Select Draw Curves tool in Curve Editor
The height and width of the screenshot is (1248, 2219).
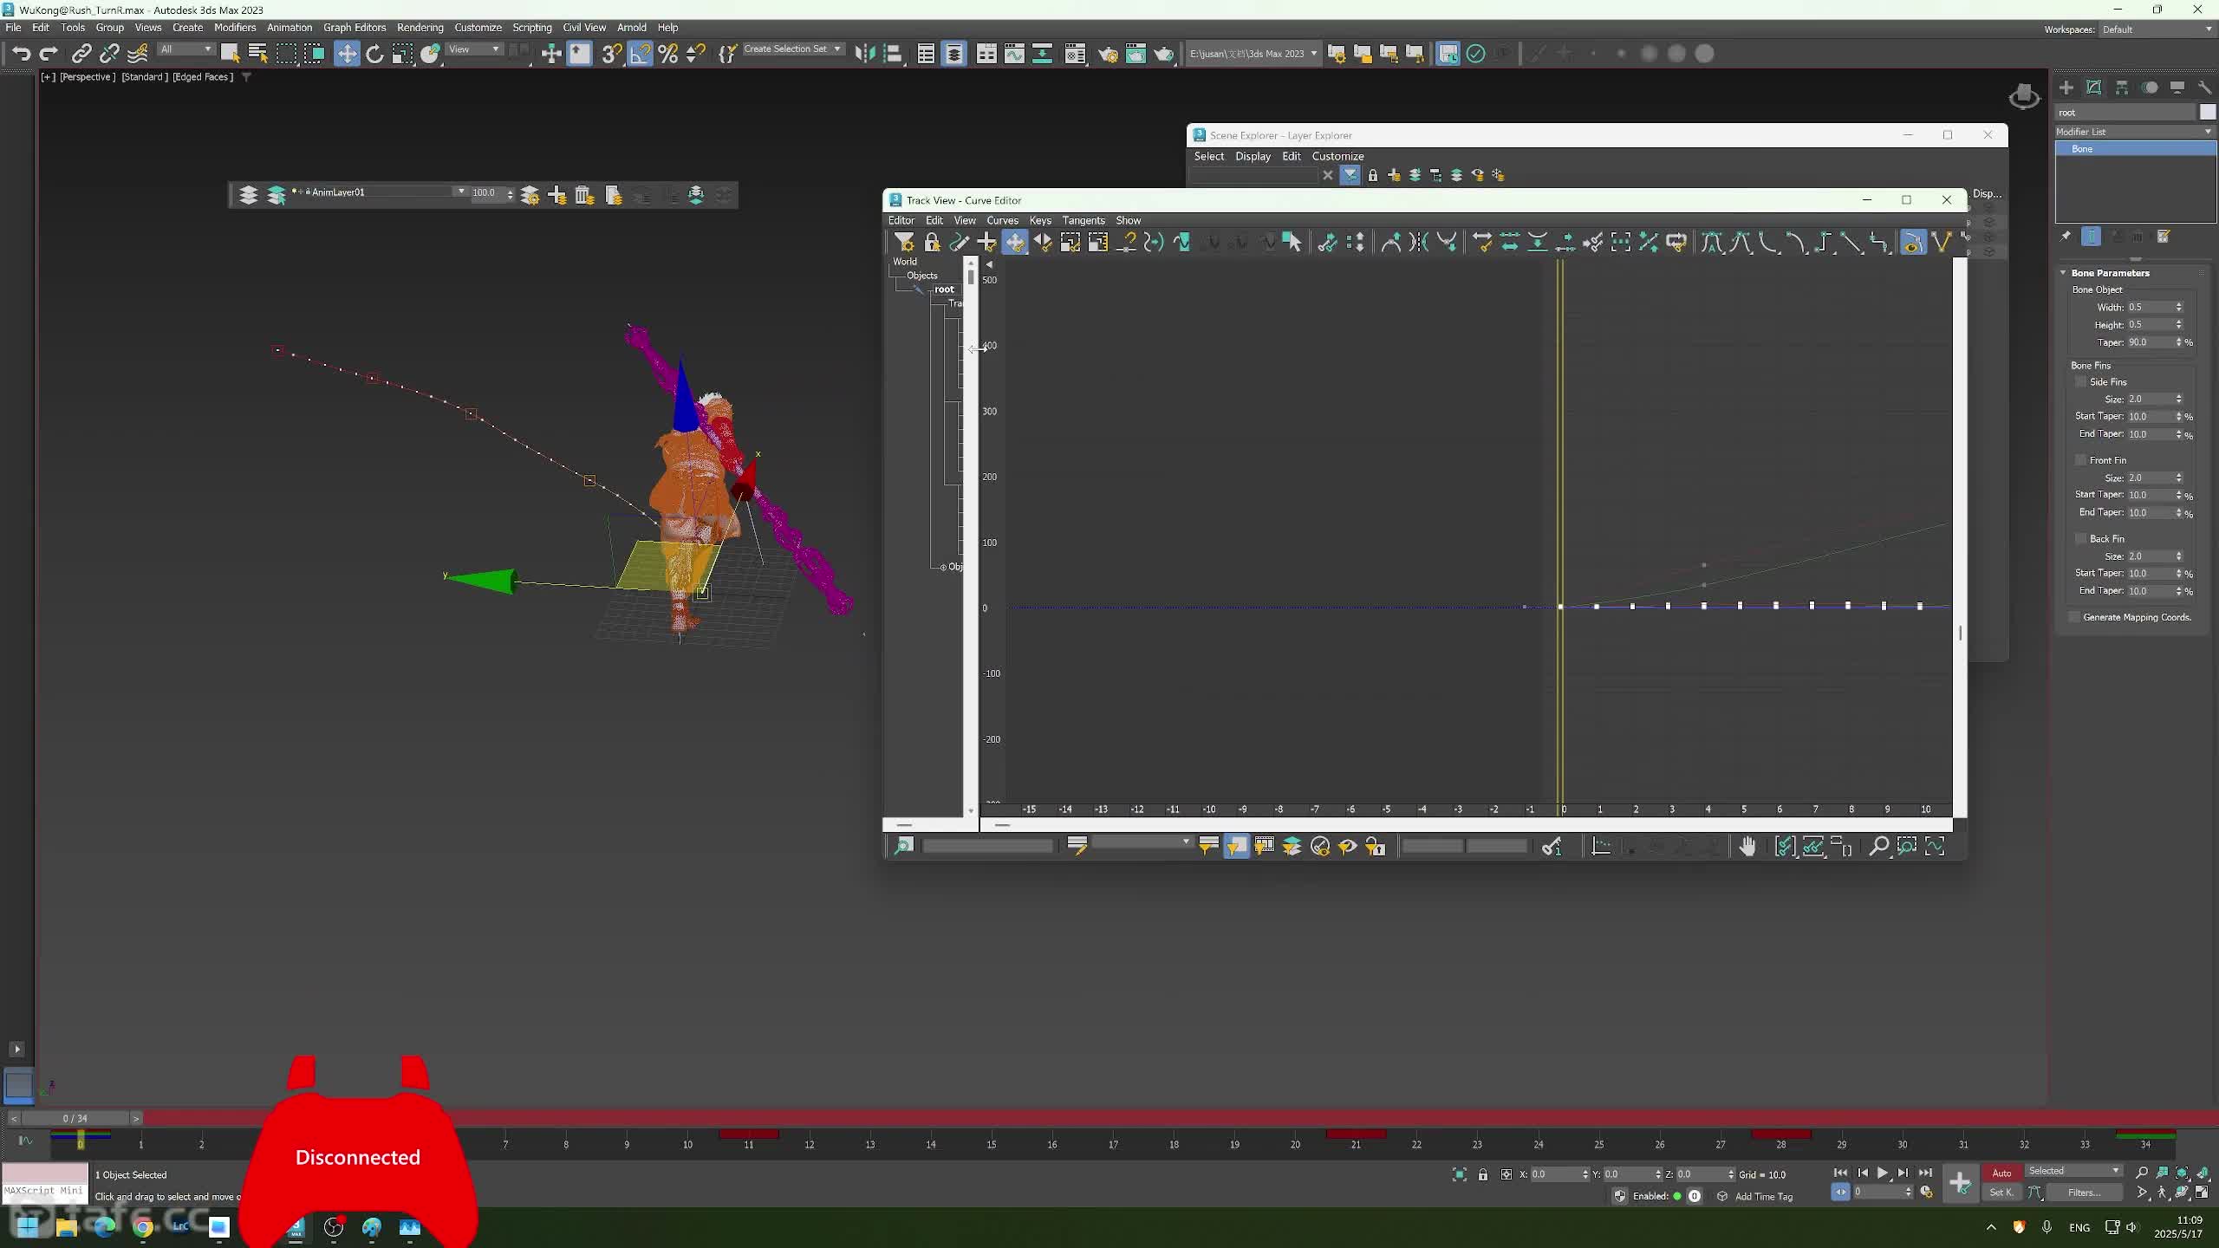959,243
